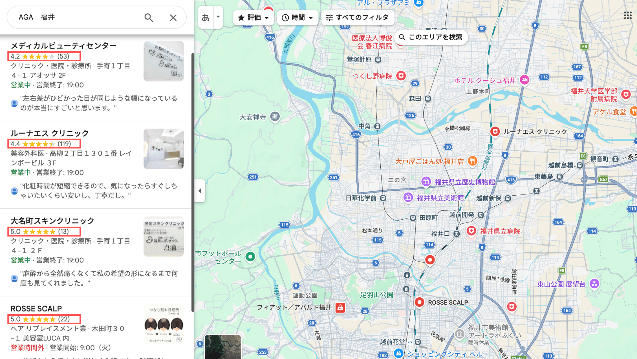
Task: Collapse the side results panel
Action: (200, 191)
